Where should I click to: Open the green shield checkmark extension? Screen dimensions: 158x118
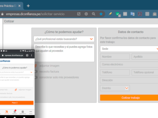pyautogui.click(x=118, y=14)
